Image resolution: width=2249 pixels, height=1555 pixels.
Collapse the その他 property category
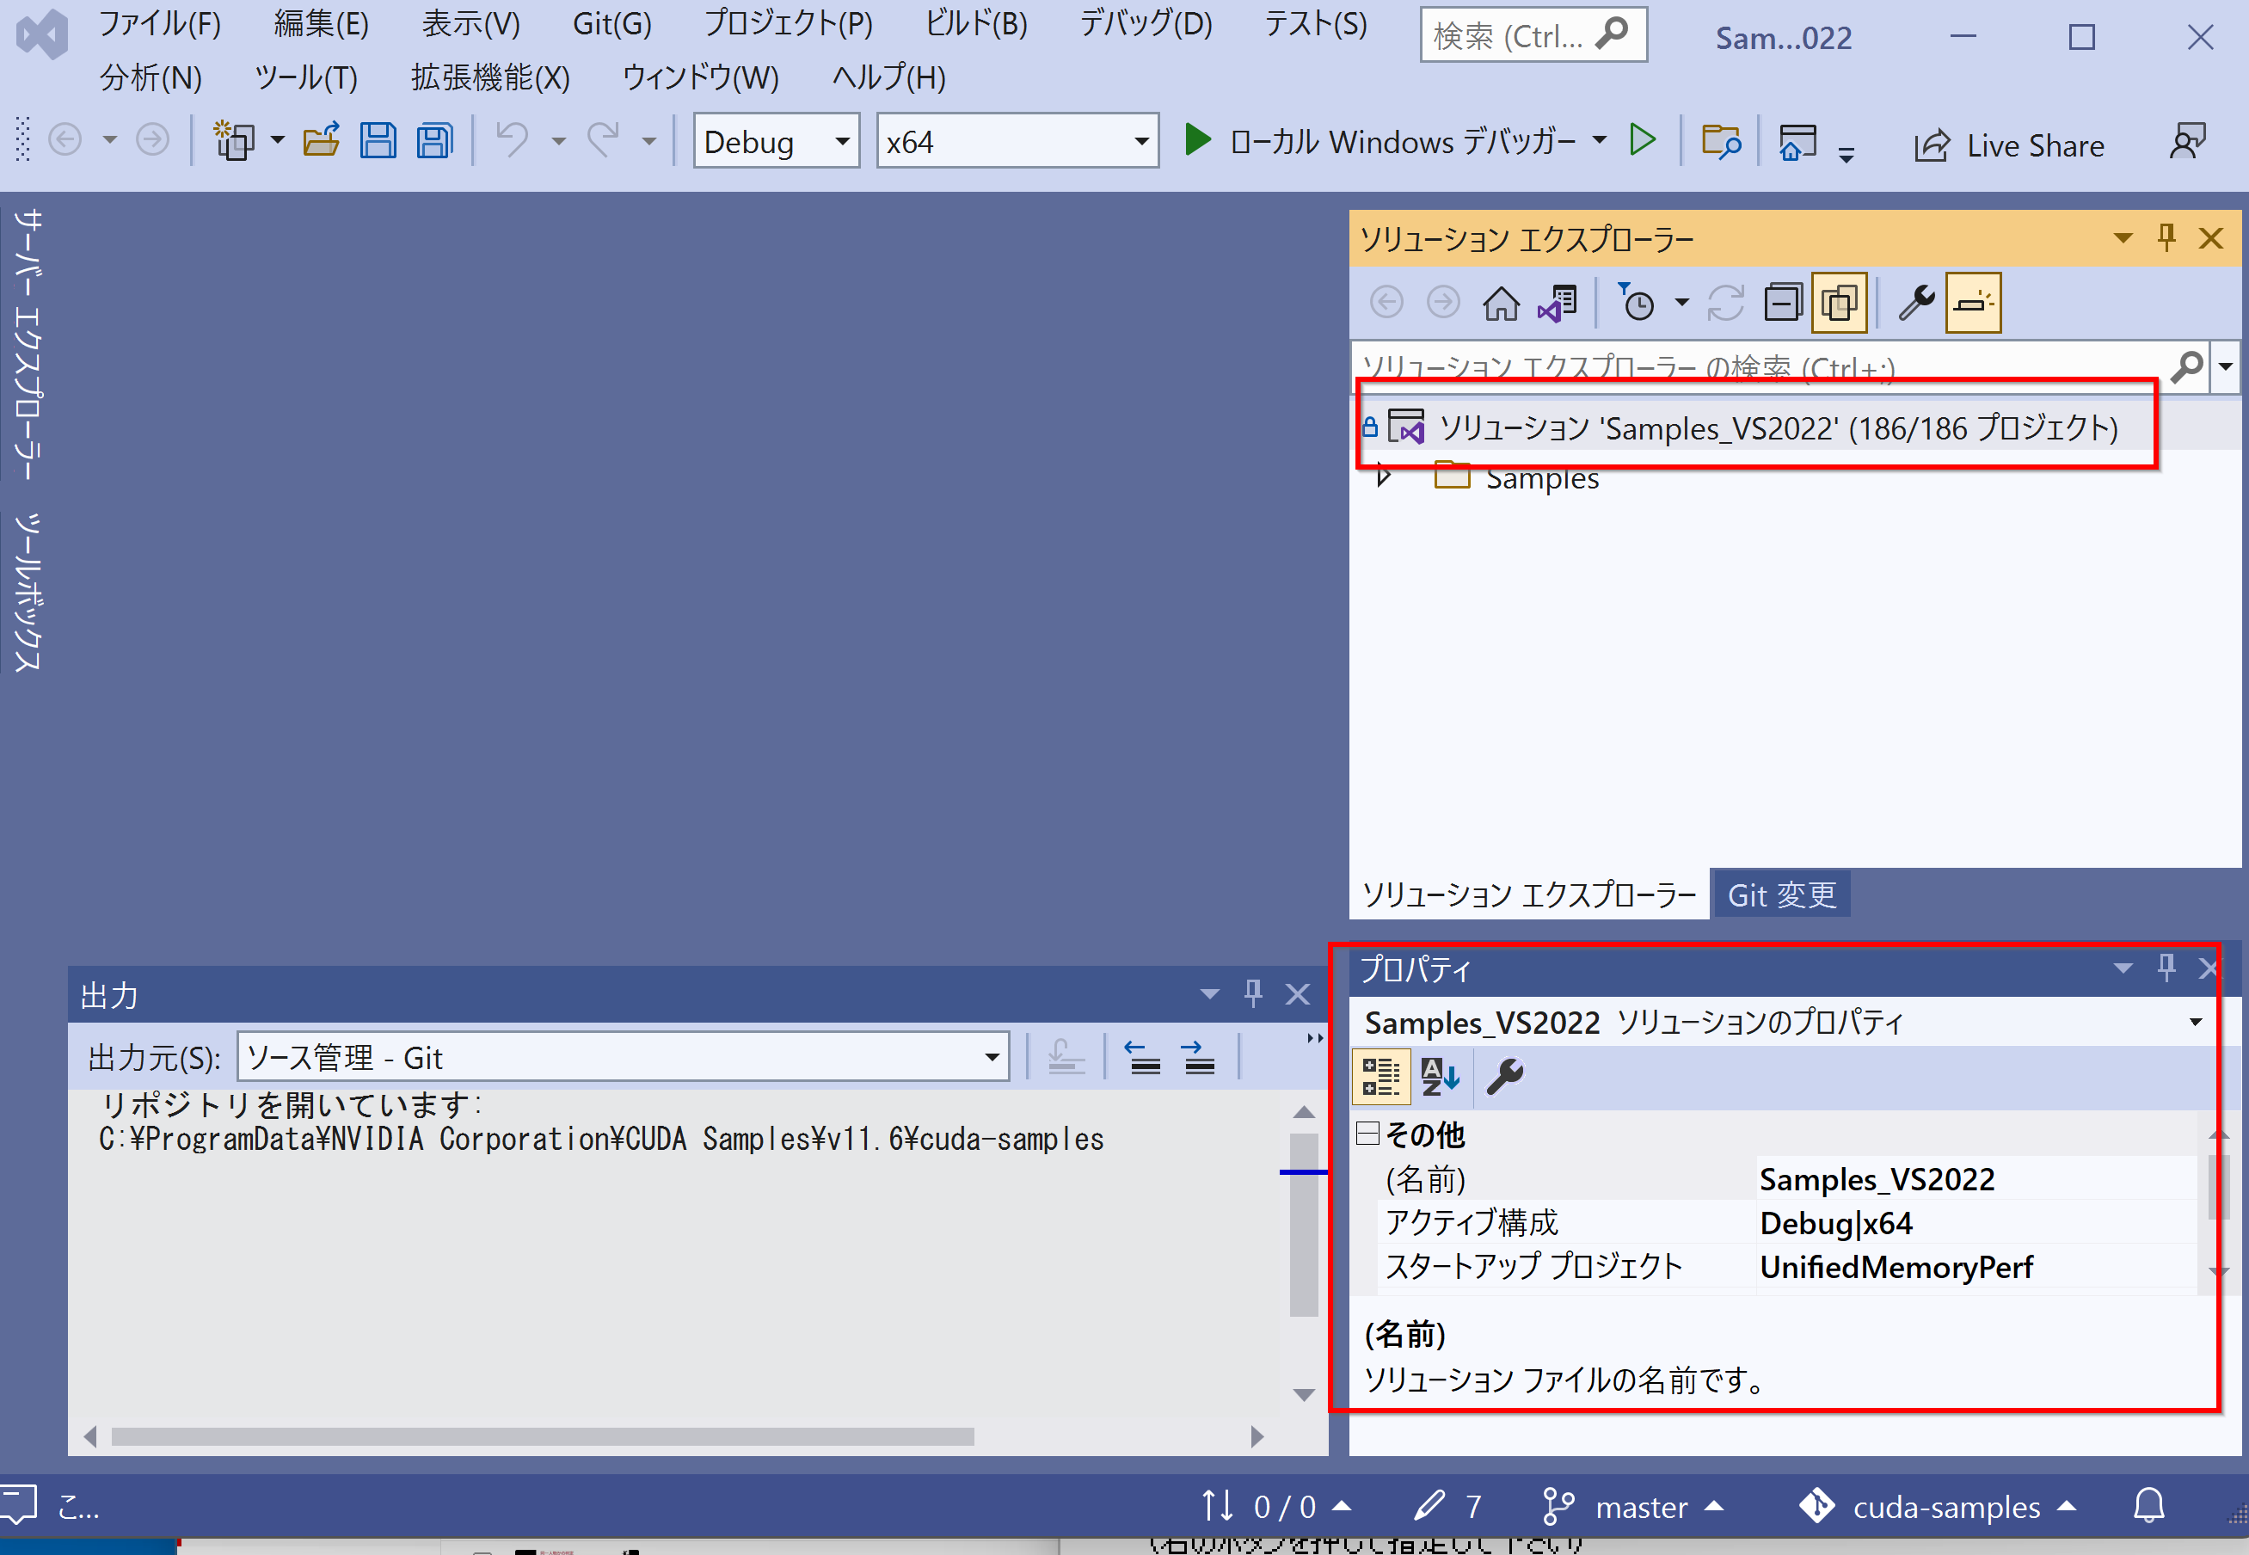point(1367,1133)
